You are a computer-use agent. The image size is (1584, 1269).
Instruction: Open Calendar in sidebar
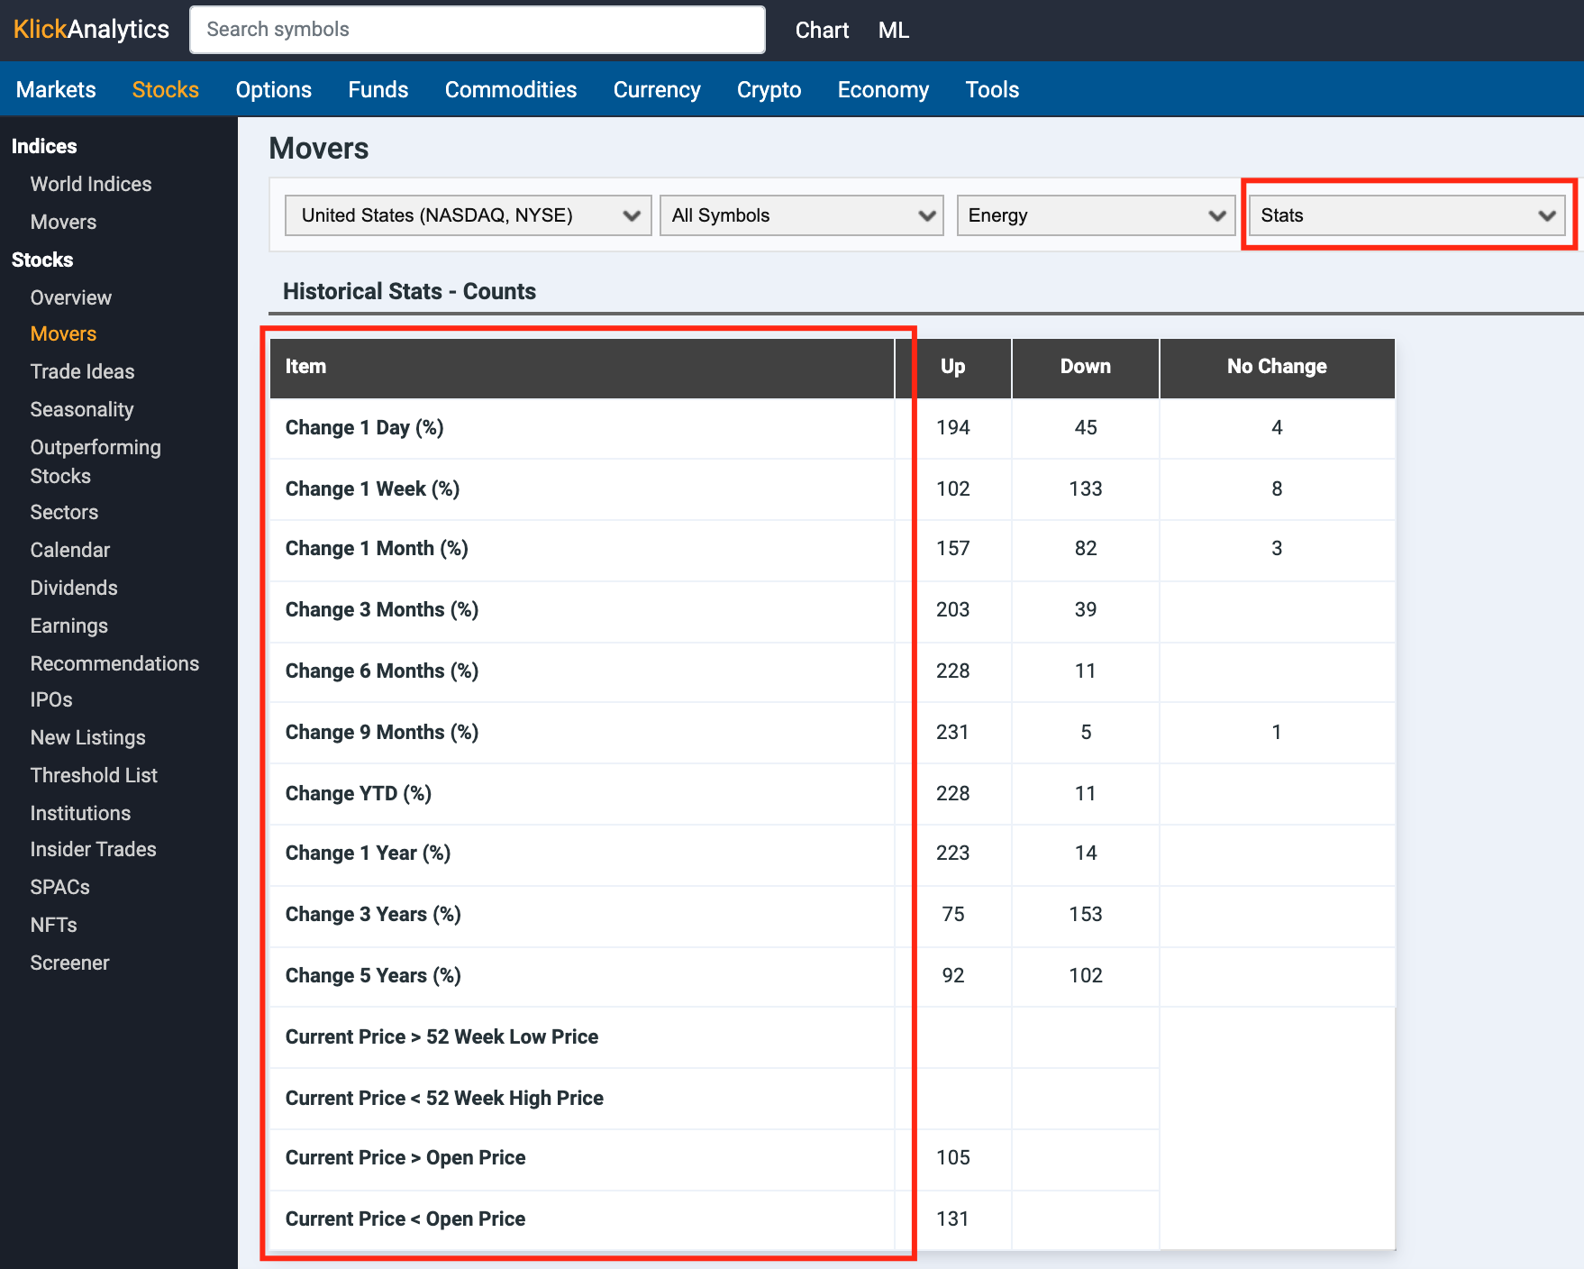point(70,550)
